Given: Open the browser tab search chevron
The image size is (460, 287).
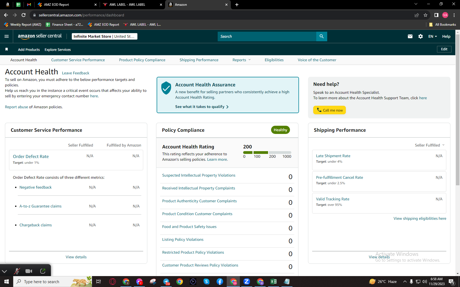Looking at the screenshot, I should pos(416,4).
